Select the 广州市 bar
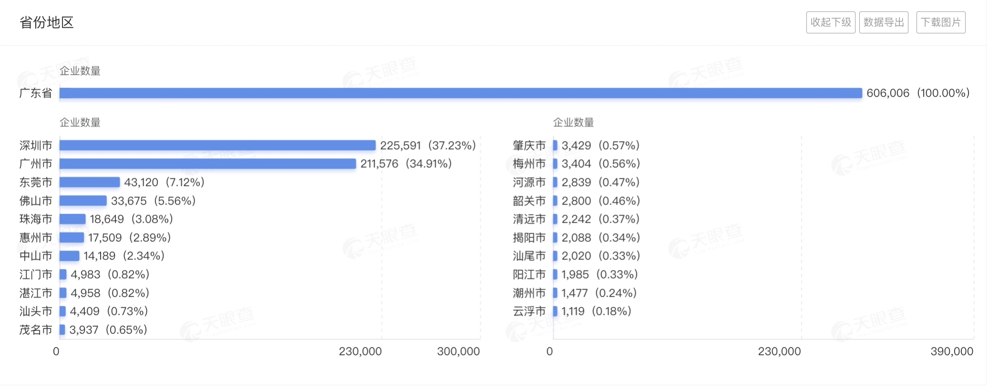 pyautogui.click(x=207, y=164)
